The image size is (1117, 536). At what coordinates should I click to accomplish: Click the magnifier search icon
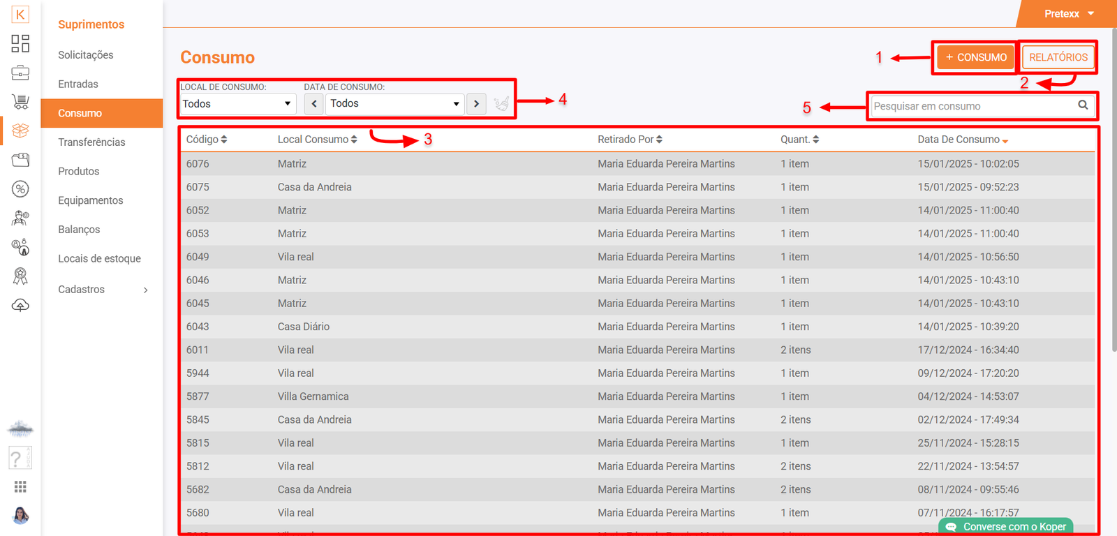[1083, 105]
